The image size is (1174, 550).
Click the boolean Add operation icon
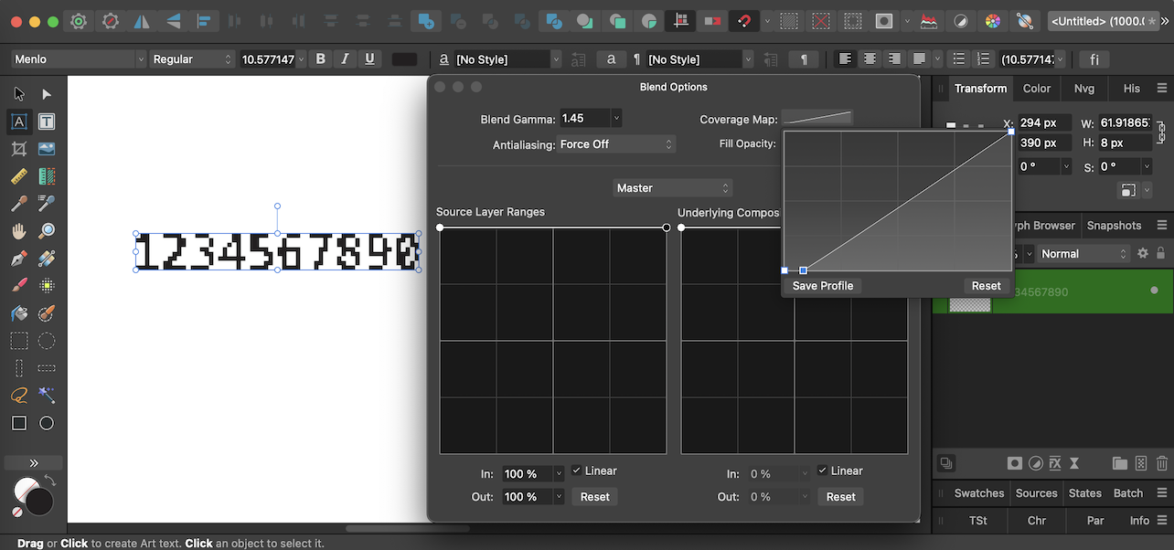click(x=424, y=20)
